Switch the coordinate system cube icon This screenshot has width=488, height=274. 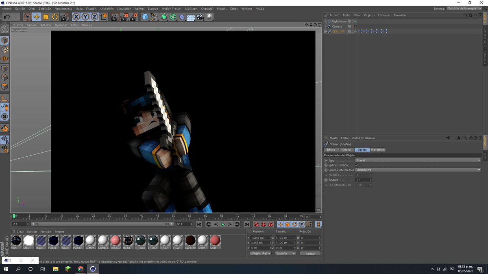tap(104, 17)
